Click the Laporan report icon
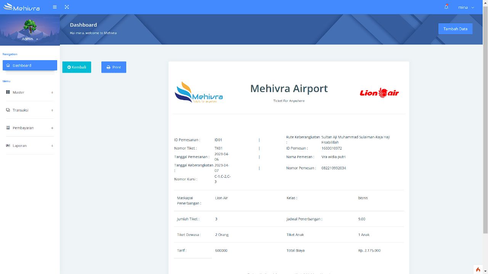 8,145
